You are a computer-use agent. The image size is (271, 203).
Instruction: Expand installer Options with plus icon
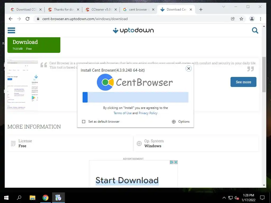[x=174, y=122]
